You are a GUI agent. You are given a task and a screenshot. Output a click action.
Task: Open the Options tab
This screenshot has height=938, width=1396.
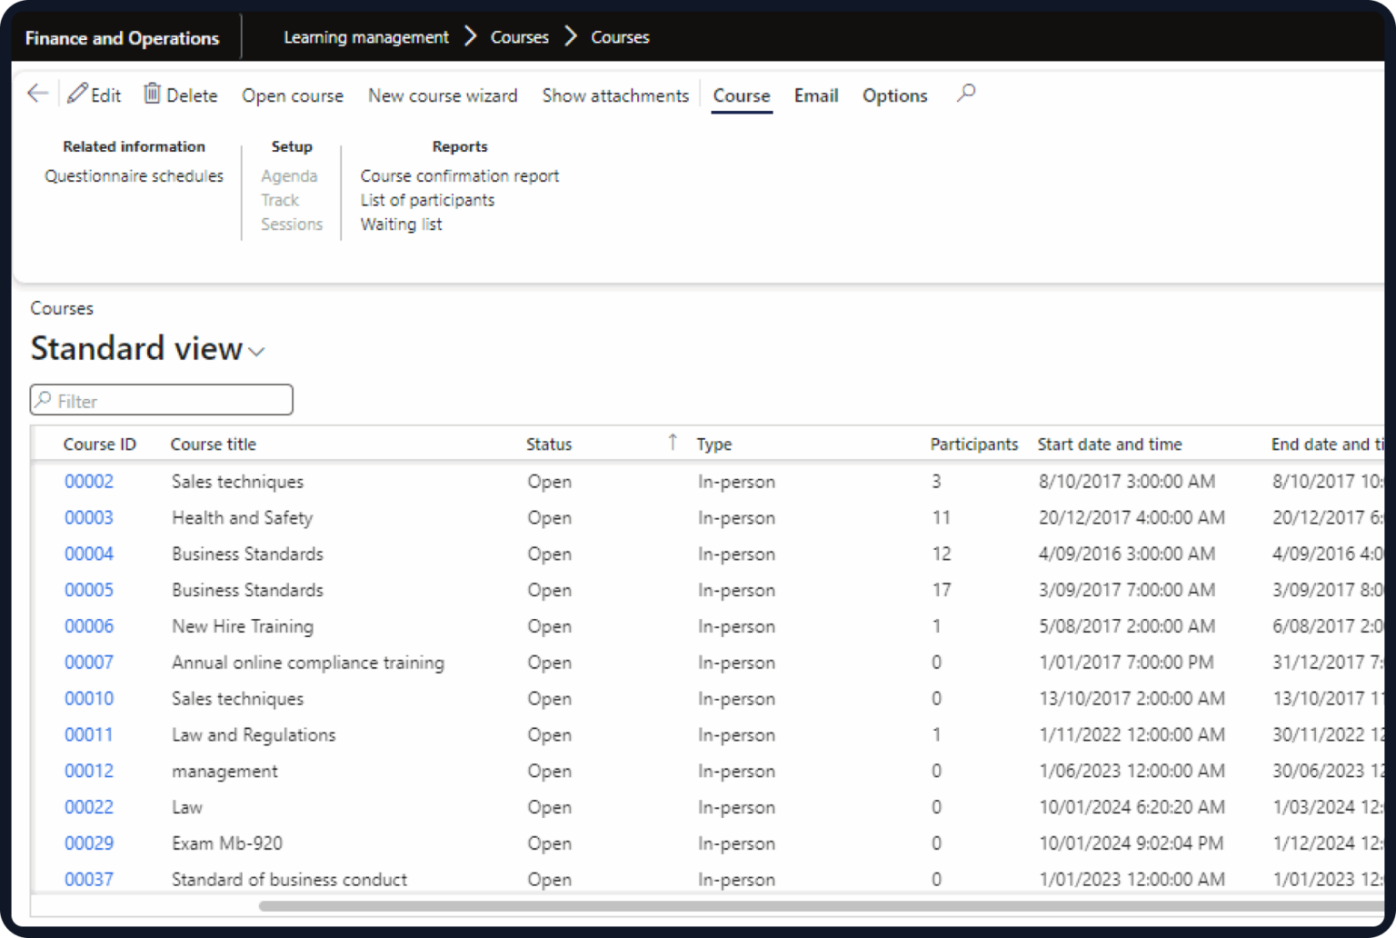pos(895,95)
